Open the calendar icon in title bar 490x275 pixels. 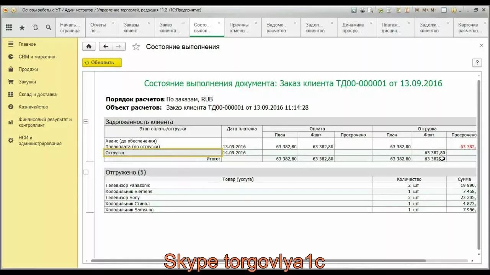407,10
